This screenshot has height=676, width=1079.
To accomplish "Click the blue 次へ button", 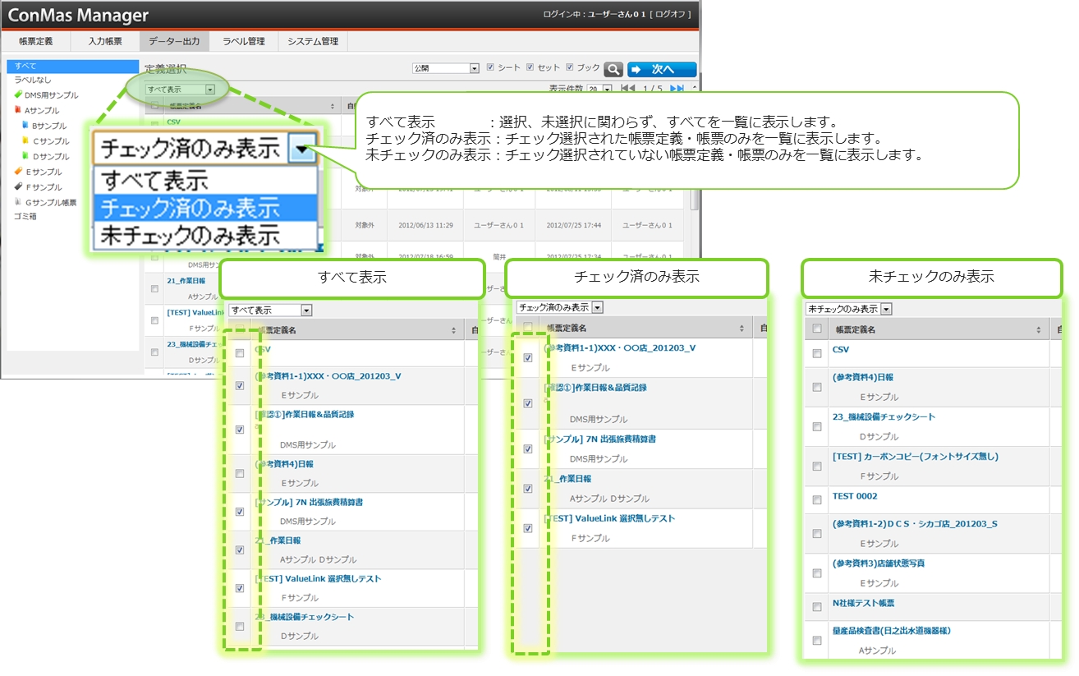I will [x=662, y=70].
